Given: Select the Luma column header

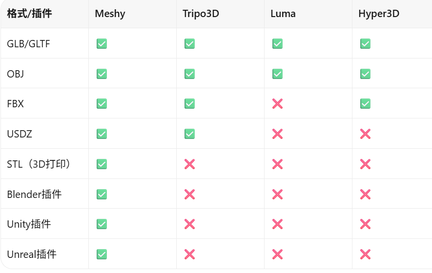Looking at the screenshot, I should pos(283,14).
